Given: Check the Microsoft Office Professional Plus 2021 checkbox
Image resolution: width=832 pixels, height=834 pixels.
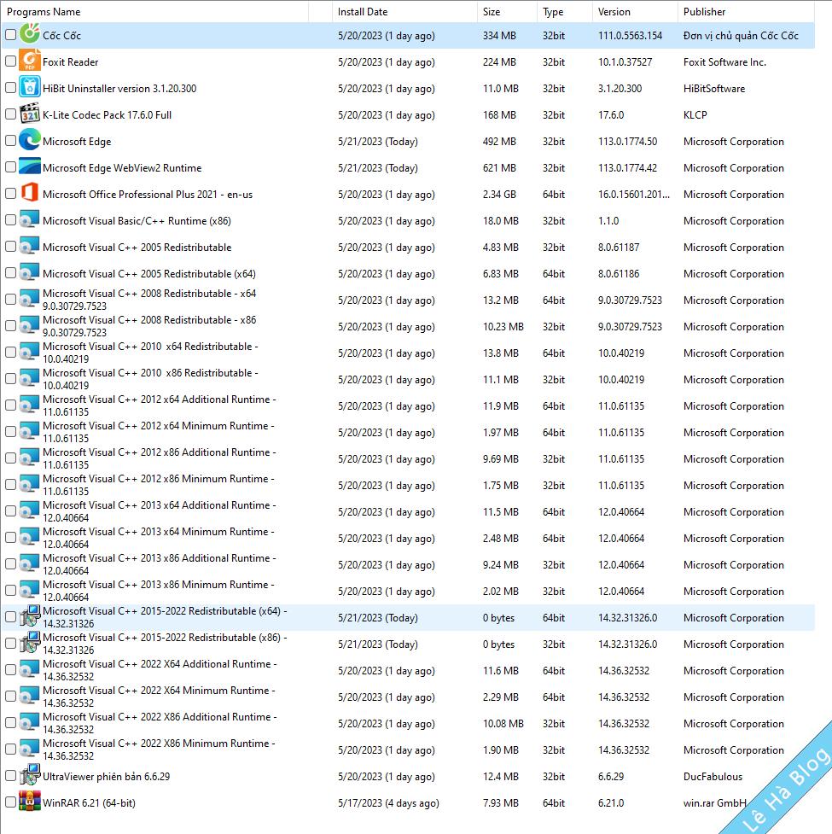Looking at the screenshot, I should 10,194.
